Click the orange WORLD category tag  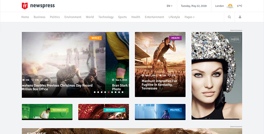point(95,38)
